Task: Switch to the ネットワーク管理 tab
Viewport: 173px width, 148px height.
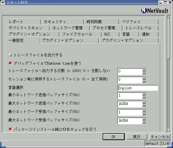Action: click(x=70, y=28)
